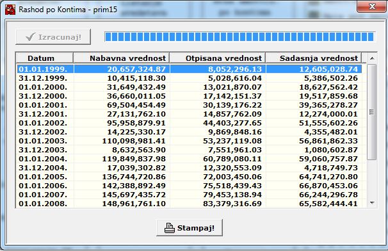Select row dated 31.12.2003.
Screen dimensions: 388x251
[190, 150]
